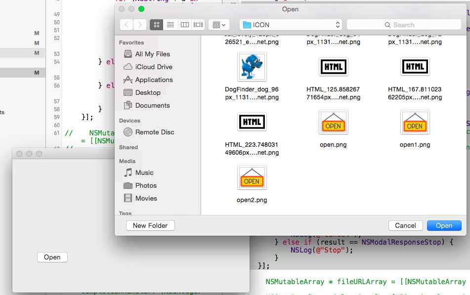Click Open button in the small gray window
The width and height of the screenshot is (470, 295).
(52, 257)
